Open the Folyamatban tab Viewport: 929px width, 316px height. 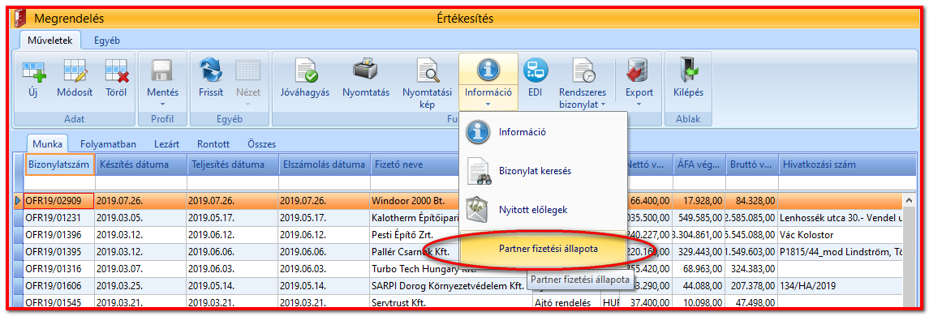[x=109, y=143]
